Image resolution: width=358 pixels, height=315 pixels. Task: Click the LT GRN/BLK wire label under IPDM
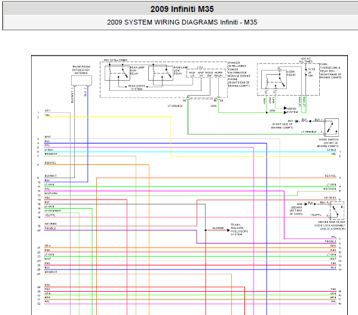coord(175,106)
